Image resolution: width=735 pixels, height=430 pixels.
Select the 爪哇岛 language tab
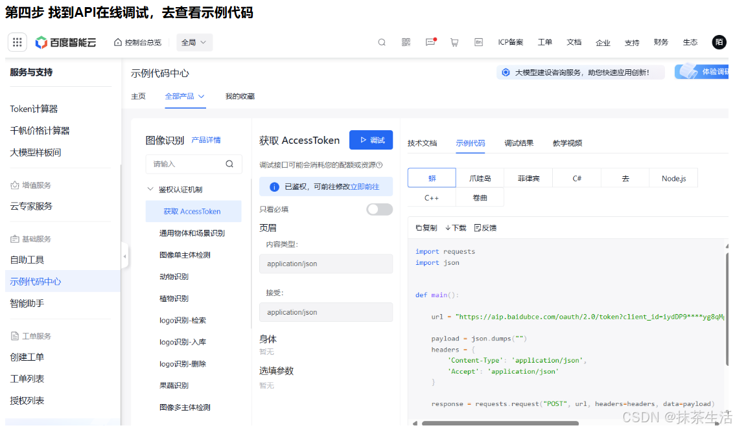(480, 178)
